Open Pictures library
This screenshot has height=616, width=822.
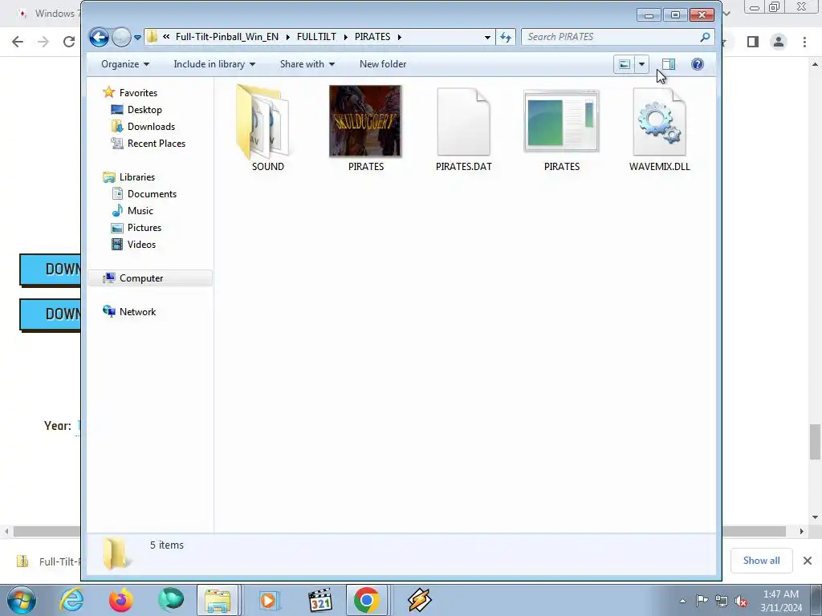(144, 227)
